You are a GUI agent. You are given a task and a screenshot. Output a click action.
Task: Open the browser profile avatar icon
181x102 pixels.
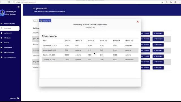pyautogui.click(x=175, y=2)
